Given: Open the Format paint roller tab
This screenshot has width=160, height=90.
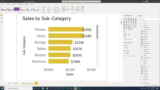Looking at the screenshot, I should tap(129, 34).
